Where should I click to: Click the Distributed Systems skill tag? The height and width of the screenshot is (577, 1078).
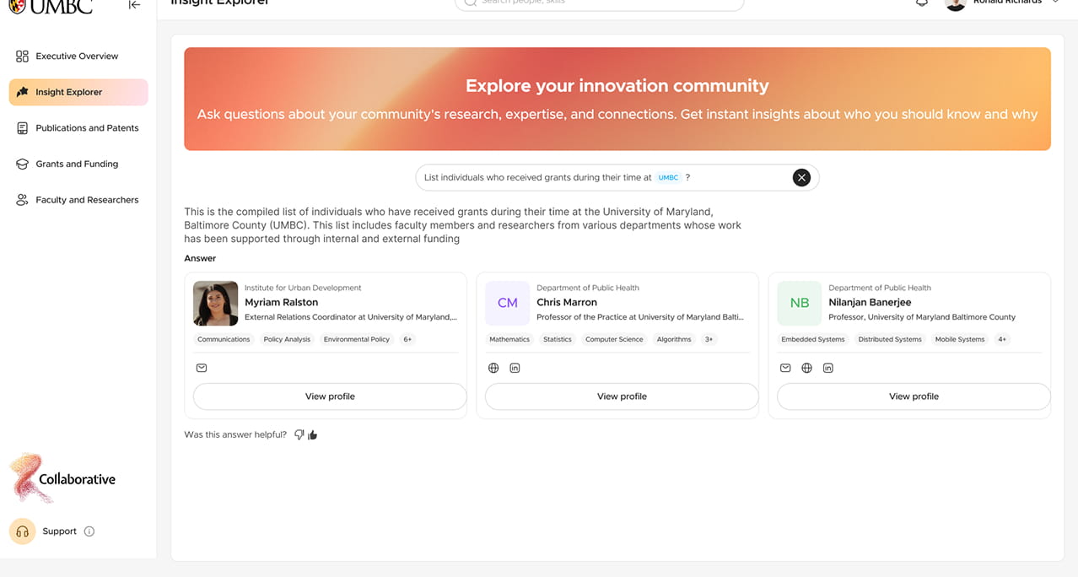890,339
